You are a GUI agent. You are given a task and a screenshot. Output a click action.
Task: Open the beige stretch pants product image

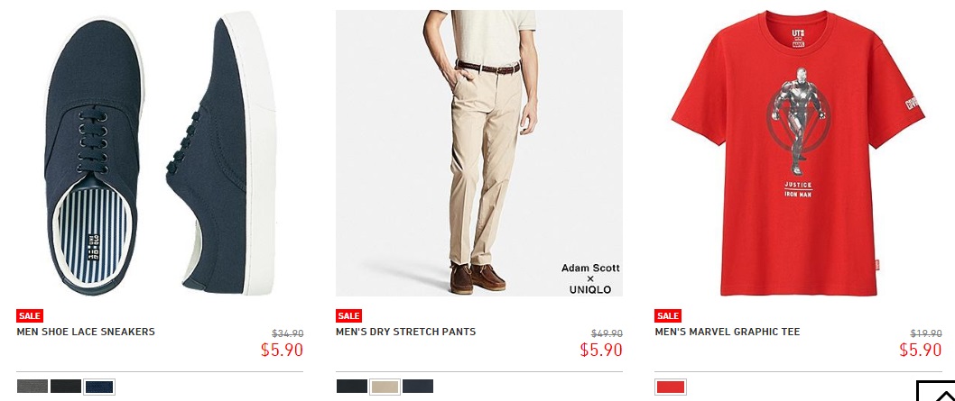click(x=478, y=153)
